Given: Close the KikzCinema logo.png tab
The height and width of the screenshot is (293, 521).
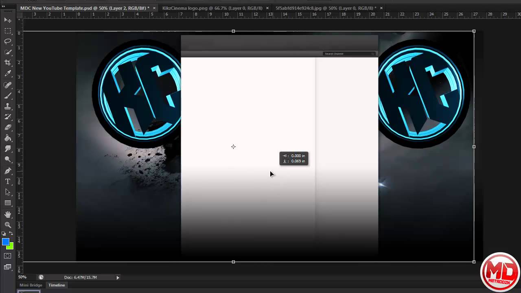Looking at the screenshot, I should click(267, 8).
